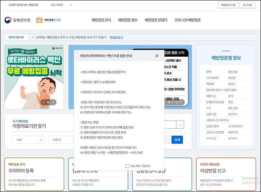Expand the 시/도 dropdown
Screen dimensions: 261x192
pos(29,140)
